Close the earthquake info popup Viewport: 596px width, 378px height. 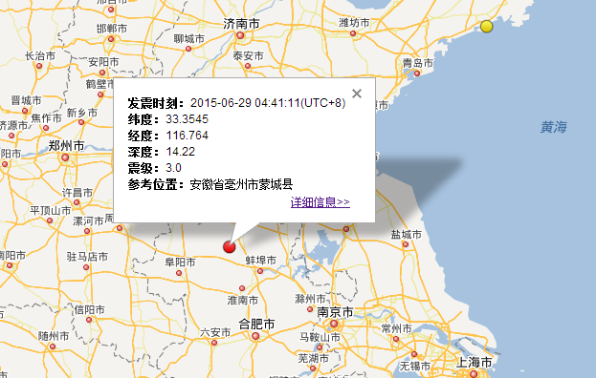coord(357,94)
